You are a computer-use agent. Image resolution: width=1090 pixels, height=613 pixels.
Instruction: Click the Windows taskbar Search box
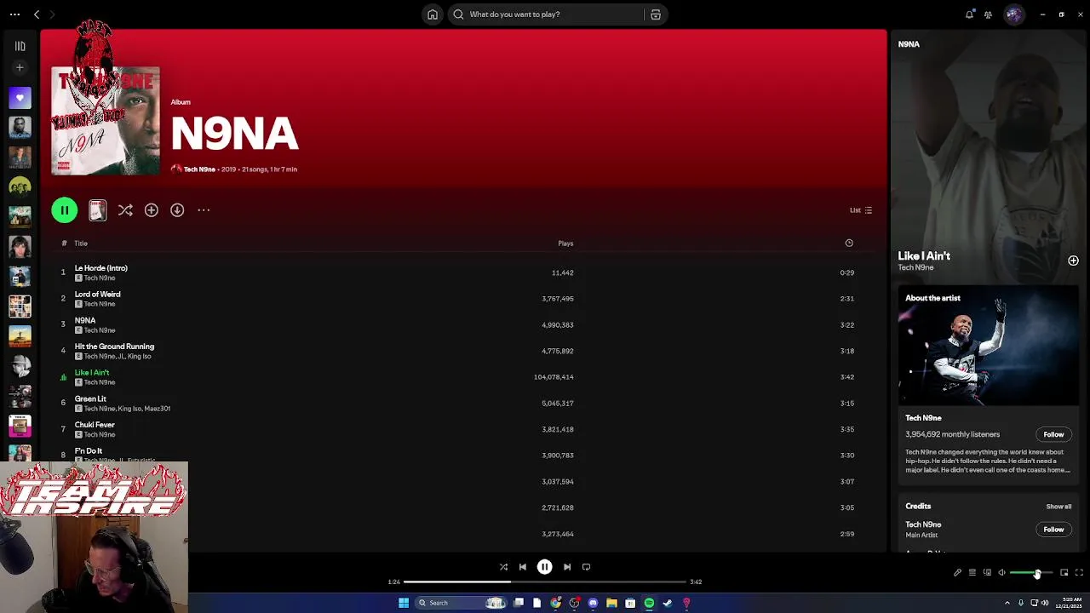461,603
